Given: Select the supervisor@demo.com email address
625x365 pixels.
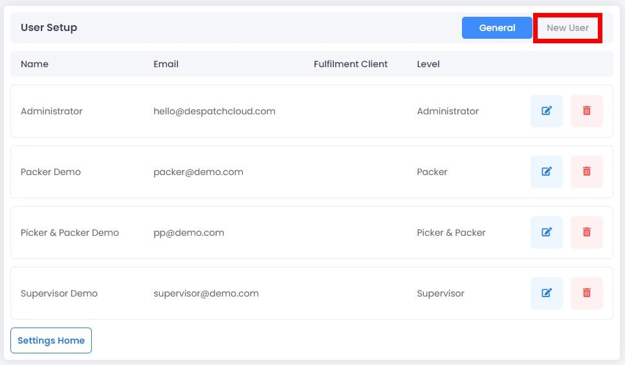Looking at the screenshot, I should [x=206, y=293].
